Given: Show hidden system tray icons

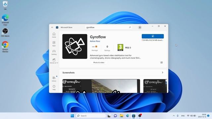Looking at the screenshot, I should pos(174,116).
